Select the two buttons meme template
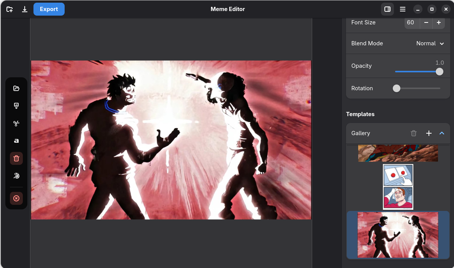 click(398, 187)
